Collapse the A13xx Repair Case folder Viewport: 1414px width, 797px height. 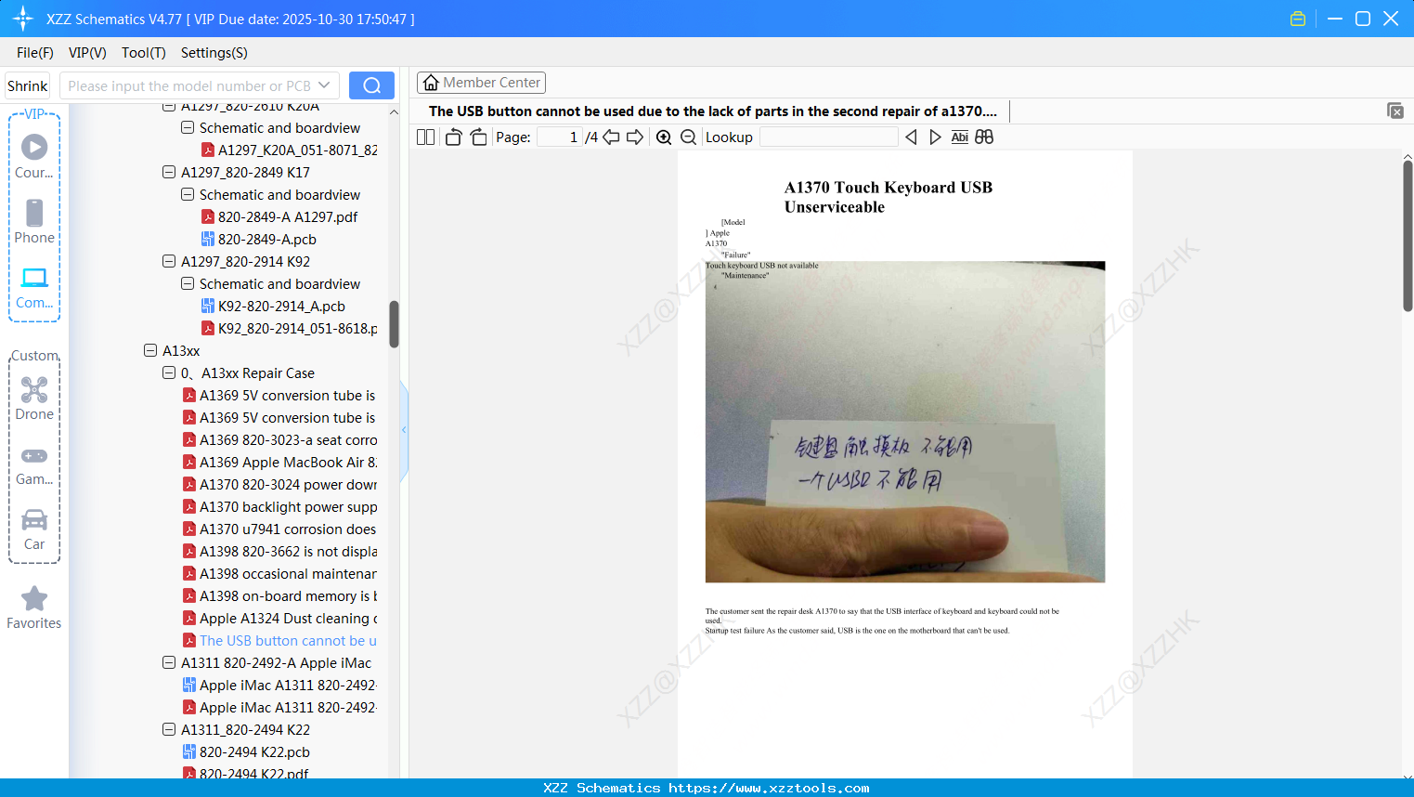169,372
